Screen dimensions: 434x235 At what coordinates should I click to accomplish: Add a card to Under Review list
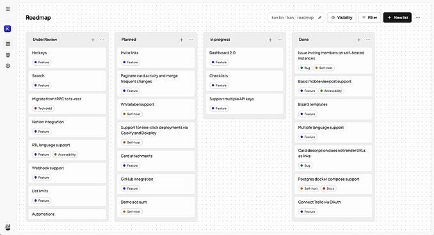pos(93,40)
